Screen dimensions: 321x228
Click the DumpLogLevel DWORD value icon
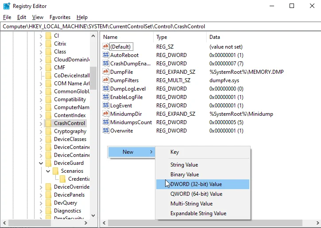pyautogui.click(x=106, y=88)
